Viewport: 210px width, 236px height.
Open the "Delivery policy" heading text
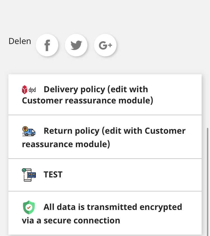74,89
